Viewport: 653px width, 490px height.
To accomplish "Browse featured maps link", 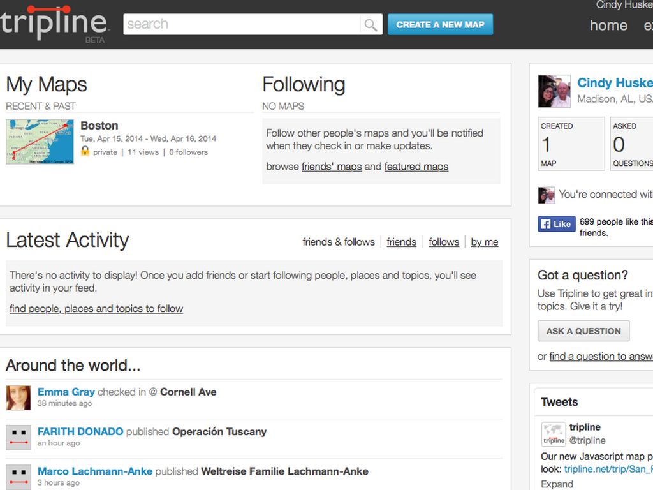I will coord(416,167).
